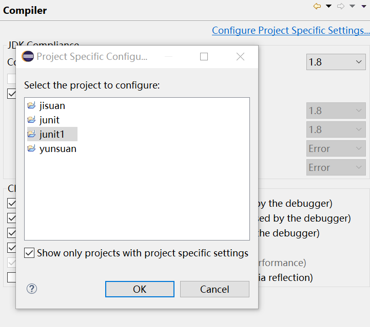Click the yunsuan project folder icon
This screenshot has height=327, width=370.
(x=32, y=149)
